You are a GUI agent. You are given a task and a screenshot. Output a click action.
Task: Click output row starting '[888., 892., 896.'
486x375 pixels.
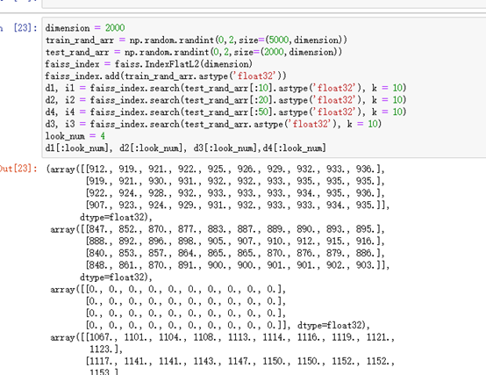(235, 241)
